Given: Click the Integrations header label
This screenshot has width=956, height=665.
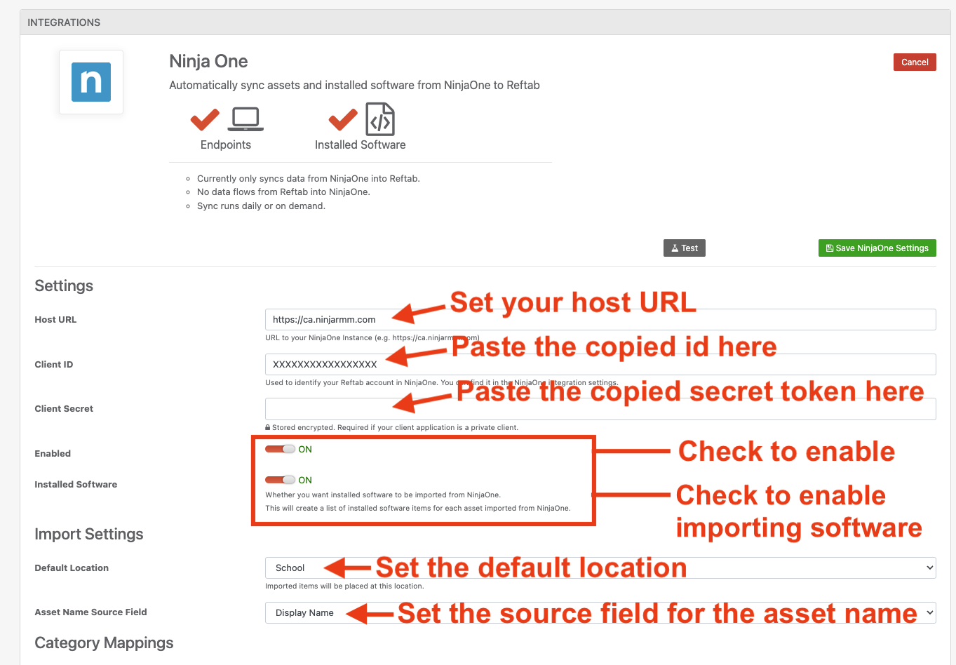Looking at the screenshot, I should (64, 22).
